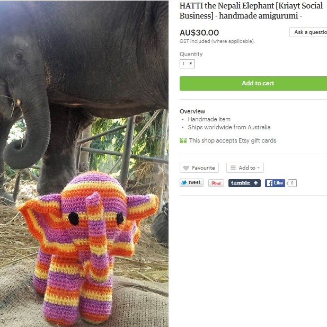This screenshot has width=327, height=327.
Task: Click the heart icon on Favourite
Action: pyautogui.click(x=186, y=168)
